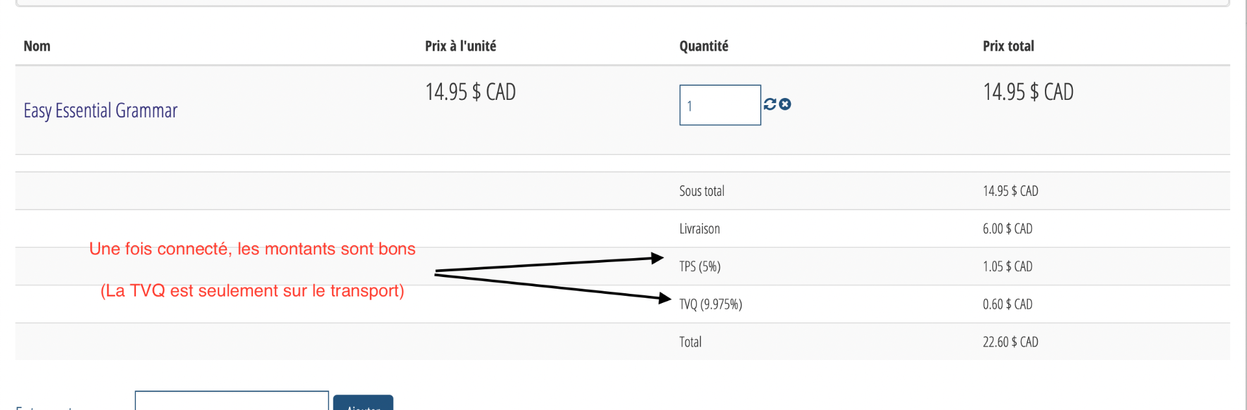The image size is (1247, 410).
Task: Click the 6.00 $ CAD shipping amount
Action: coord(1007,229)
